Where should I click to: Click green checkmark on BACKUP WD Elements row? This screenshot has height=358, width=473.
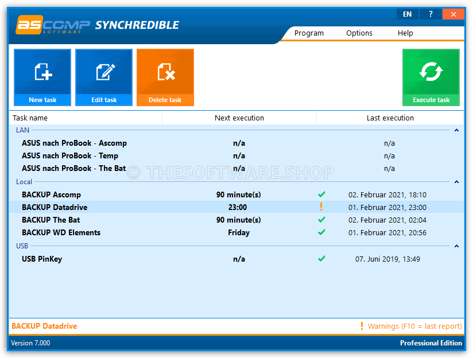(321, 232)
